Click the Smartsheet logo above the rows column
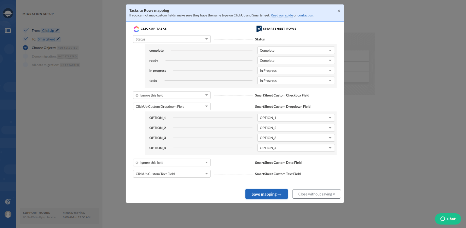Image resolution: width=466 pixels, height=228 pixels. (x=259, y=29)
